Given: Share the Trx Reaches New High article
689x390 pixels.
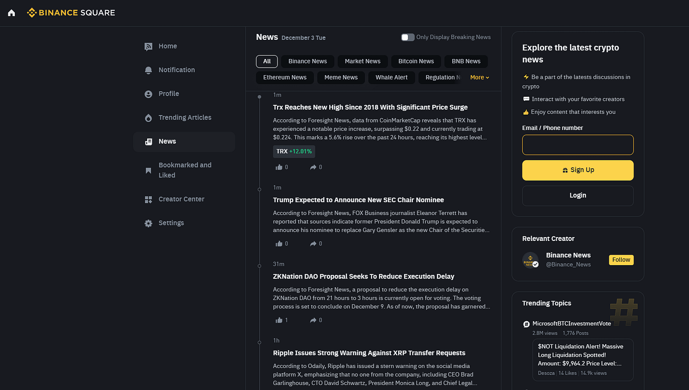Looking at the screenshot, I should (313, 167).
